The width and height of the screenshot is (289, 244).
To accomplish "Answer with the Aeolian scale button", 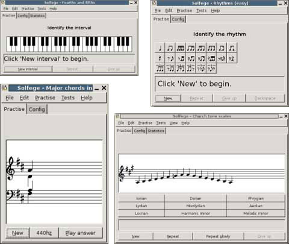I will point(256,206).
